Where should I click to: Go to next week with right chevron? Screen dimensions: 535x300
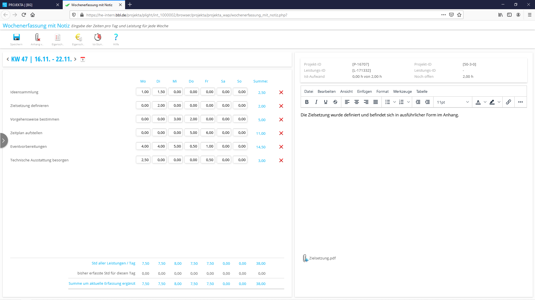pos(75,59)
